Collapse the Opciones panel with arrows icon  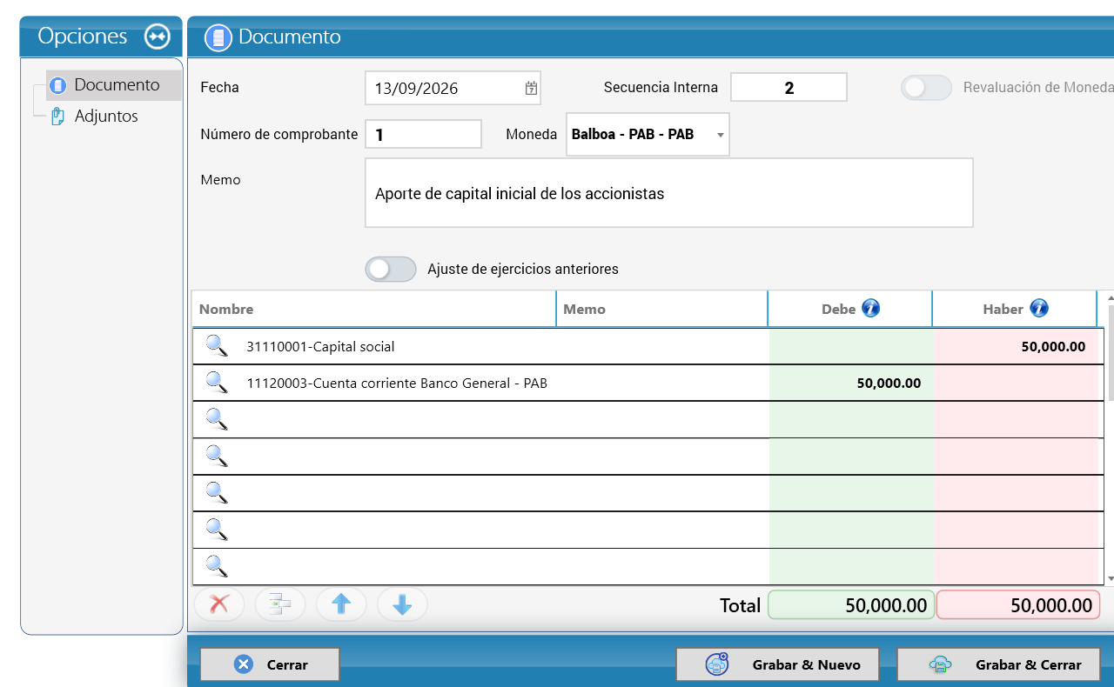pos(158,37)
